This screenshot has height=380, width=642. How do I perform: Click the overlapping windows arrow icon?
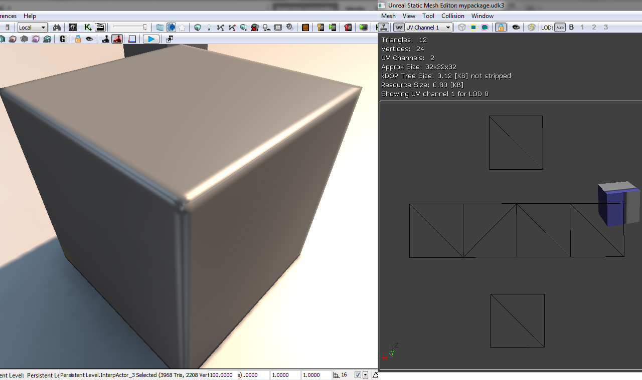pyautogui.click(x=170, y=39)
